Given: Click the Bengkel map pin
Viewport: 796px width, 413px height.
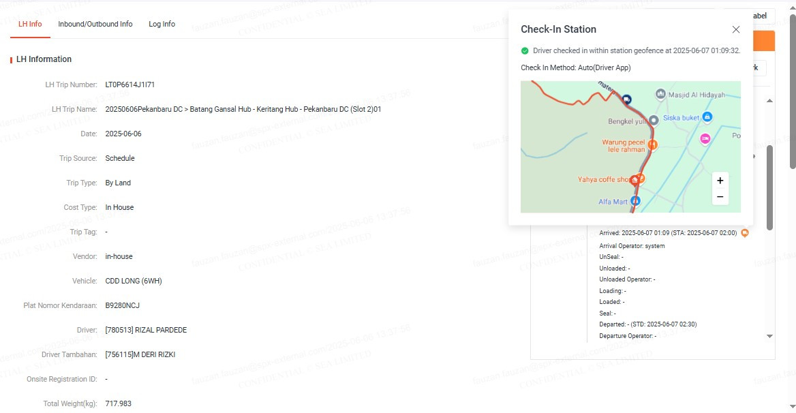Looking at the screenshot, I should click(654, 120).
